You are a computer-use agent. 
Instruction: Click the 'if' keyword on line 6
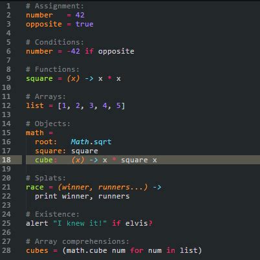(x=89, y=51)
